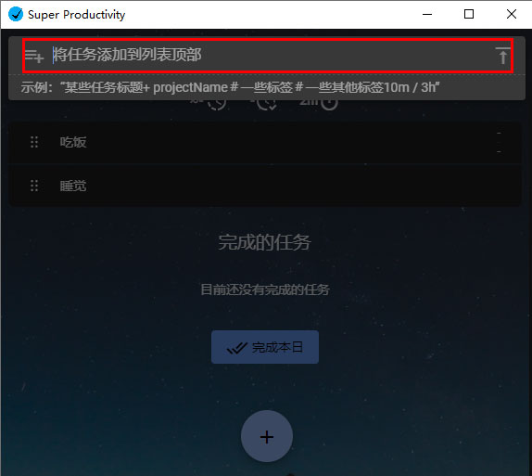Open the side controls of 吃饭 row
The width and height of the screenshot is (532, 476).
point(499,142)
